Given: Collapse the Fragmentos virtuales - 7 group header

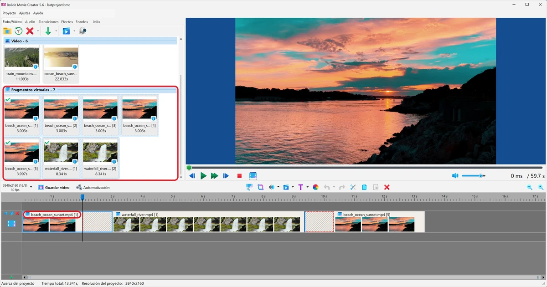Looking at the screenshot, I should pos(90,90).
